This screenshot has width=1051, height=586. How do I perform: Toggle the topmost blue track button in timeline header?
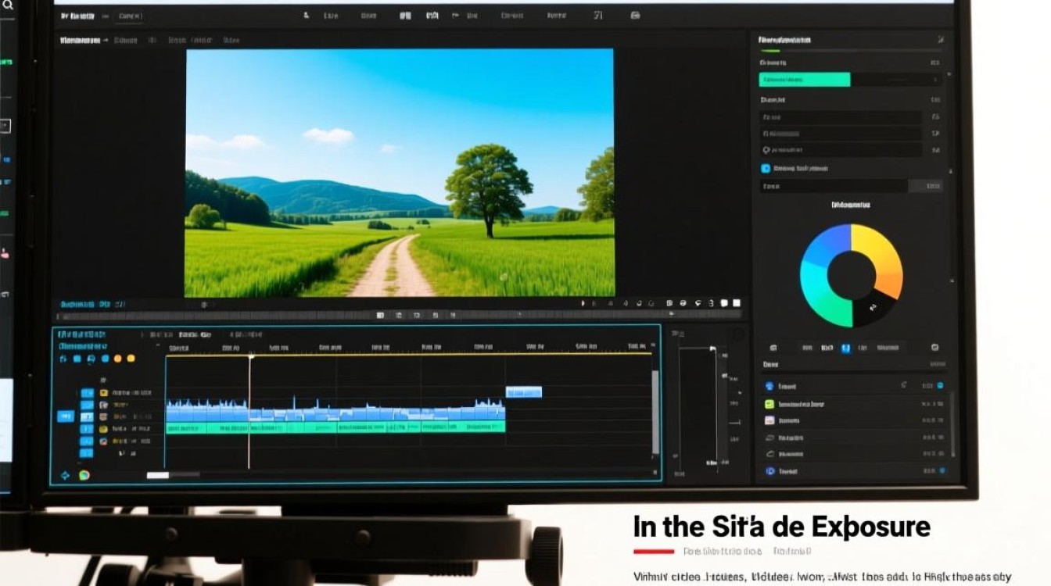coord(87,393)
